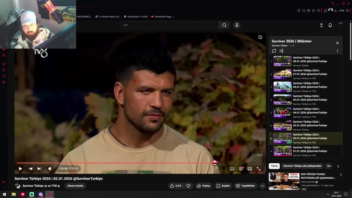352x198 pixels.
Task: Open sidebar settings gear icon
Action: click(x=4, y=82)
